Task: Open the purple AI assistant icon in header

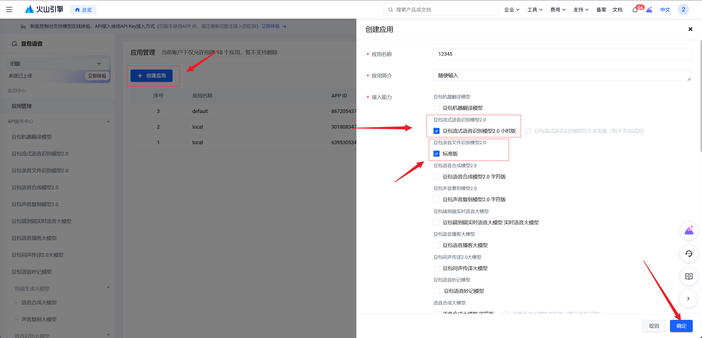Action: coord(649,10)
